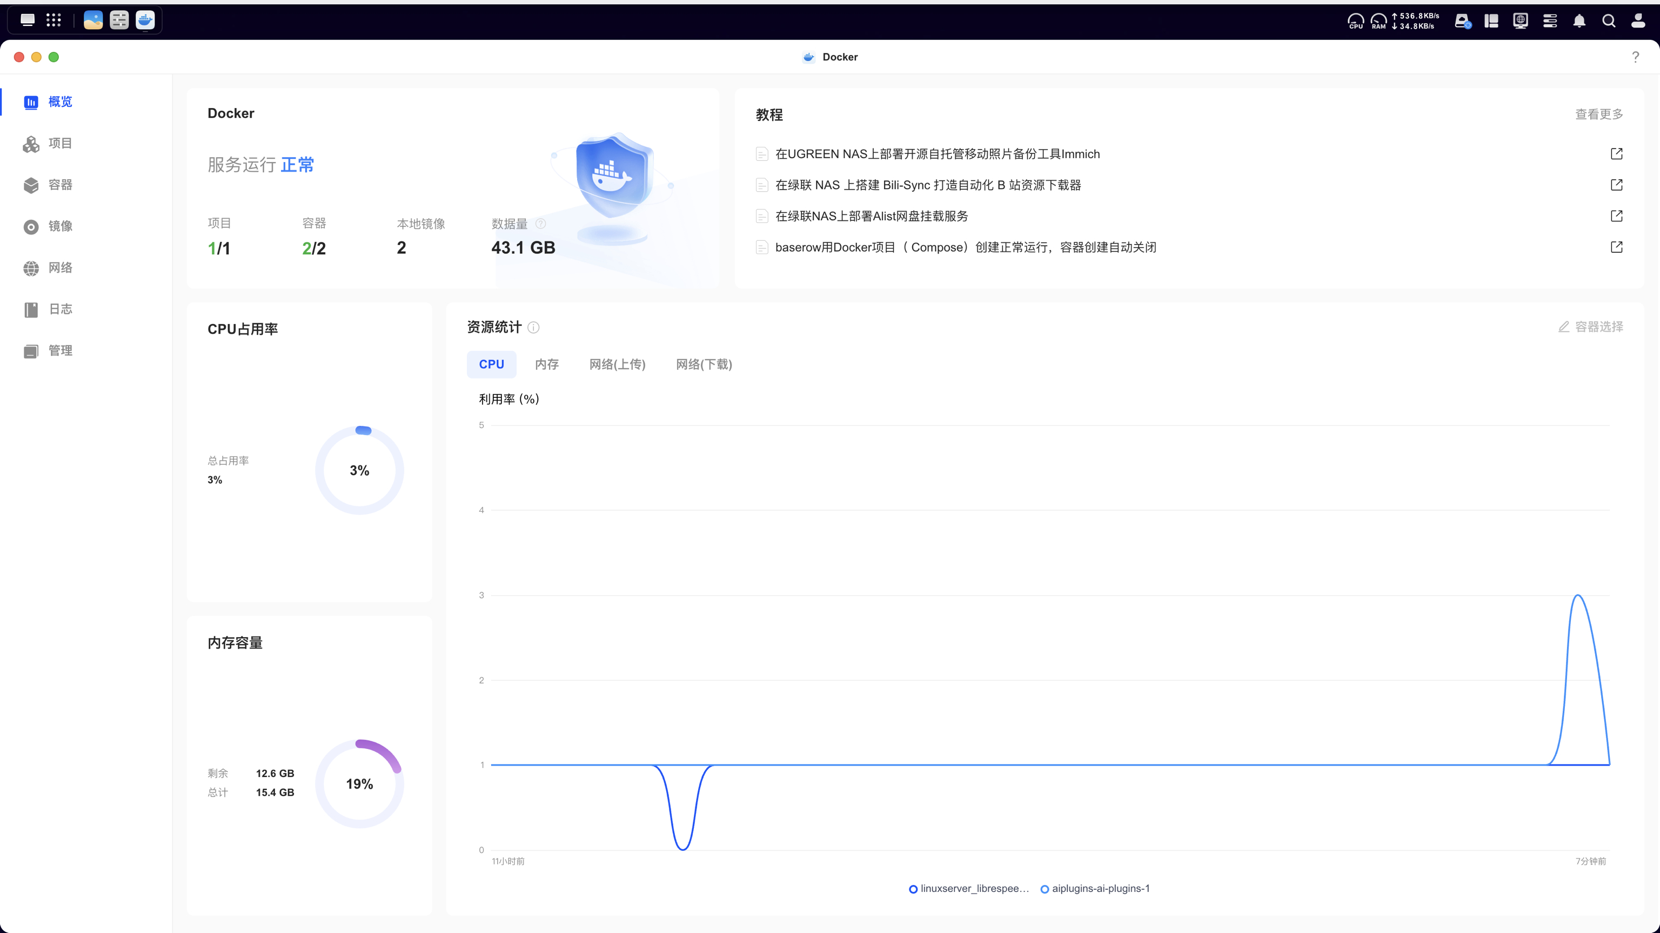Click the memory usage 19% ring
Image resolution: width=1660 pixels, height=933 pixels.
(x=359, y=783)
